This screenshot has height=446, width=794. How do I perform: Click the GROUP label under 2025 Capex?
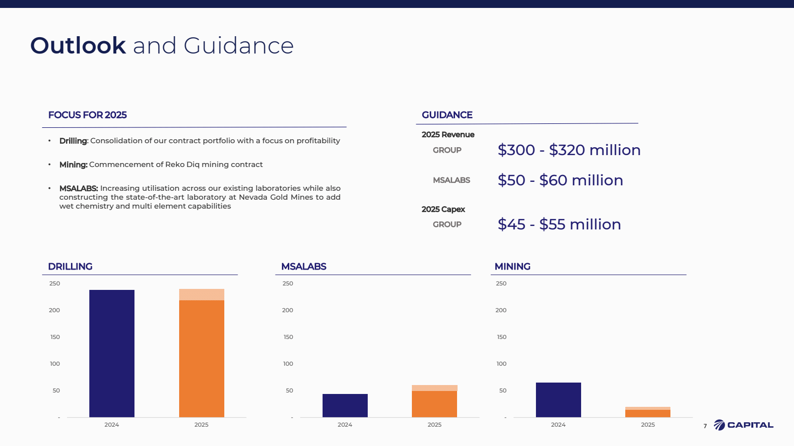(447, 224)
